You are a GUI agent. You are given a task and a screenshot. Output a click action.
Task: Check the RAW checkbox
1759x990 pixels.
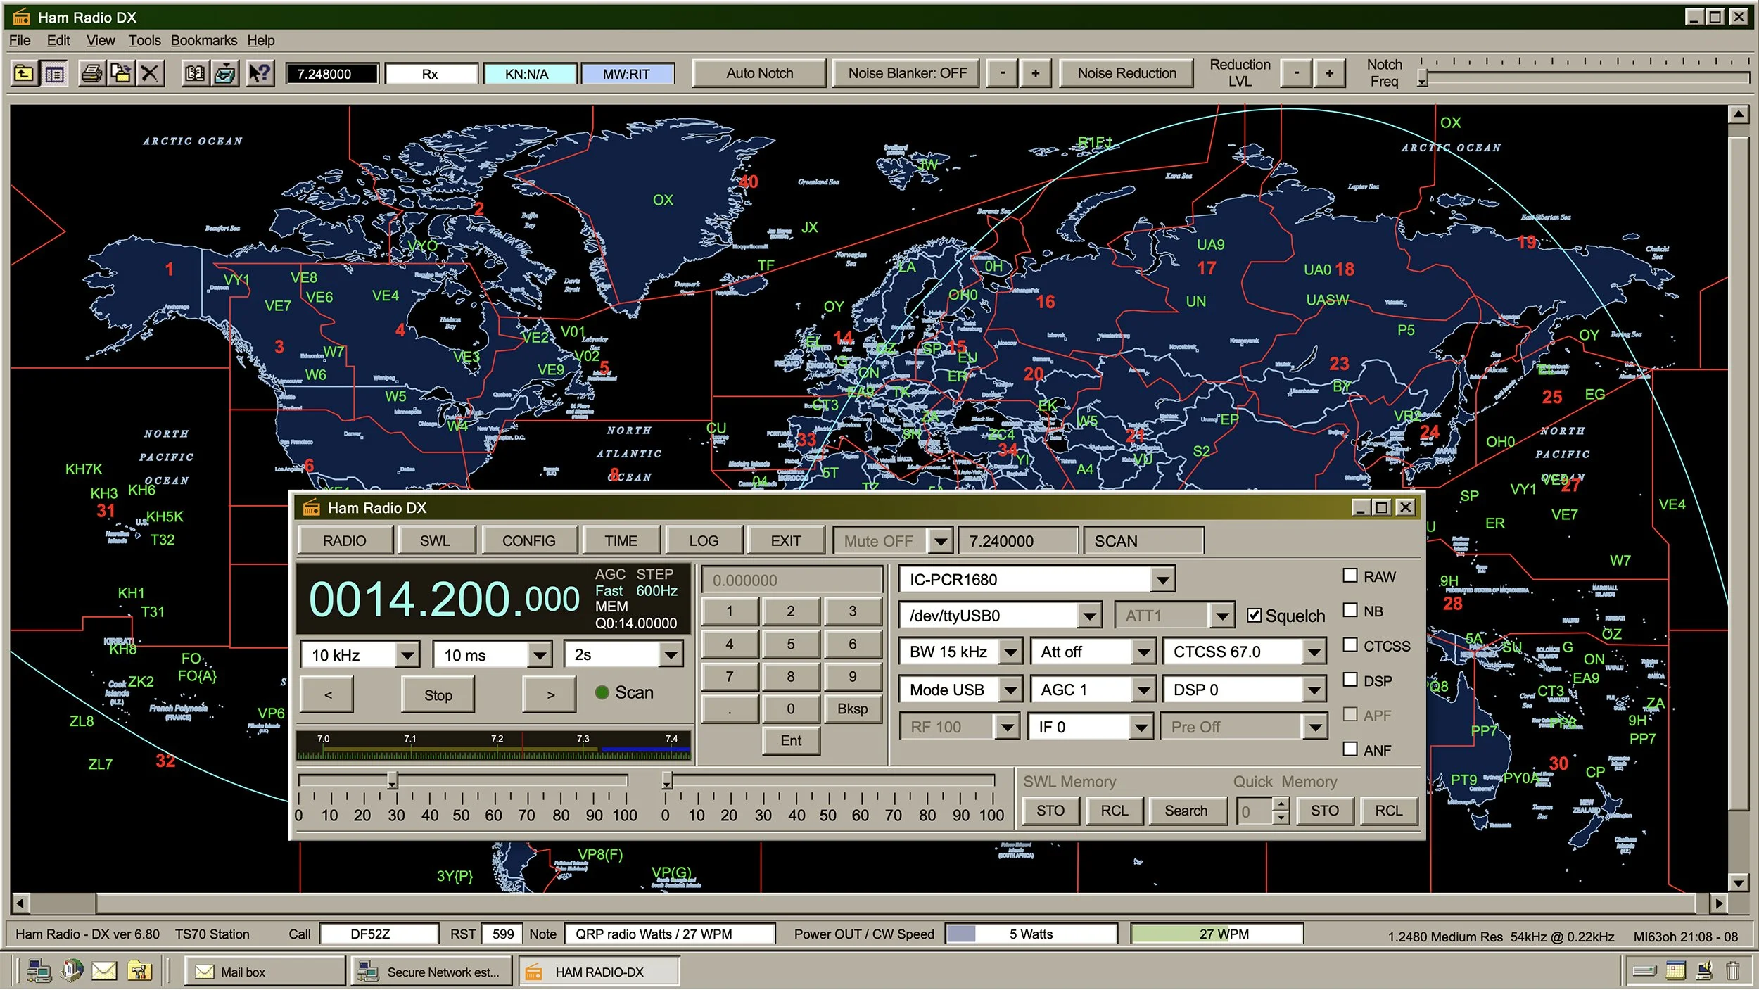click(x=1351, y=576)
